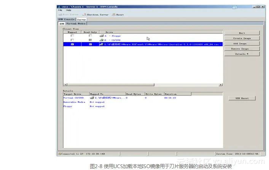Image resolution: width=269 pixels, height=170 pixels.
Task: Collapse the panel with the Details button
Action: (x=242, y=54)
